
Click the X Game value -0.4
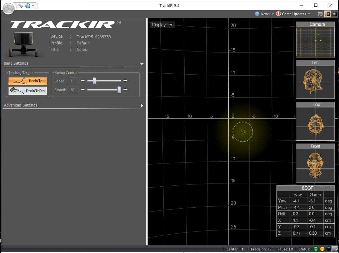[x=312, y=220]
